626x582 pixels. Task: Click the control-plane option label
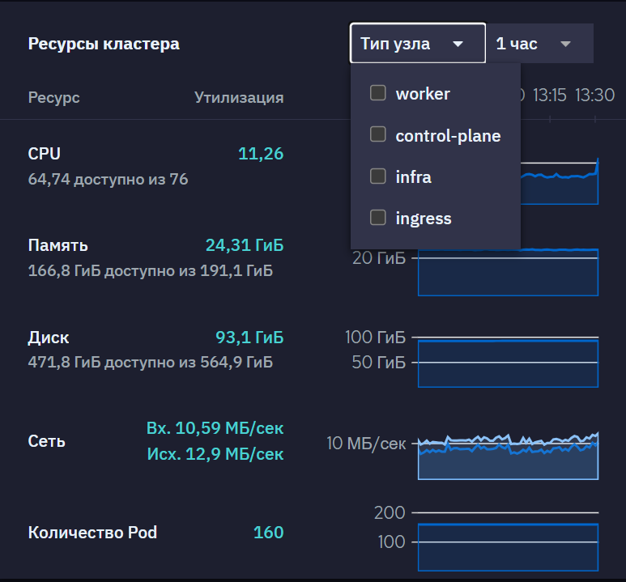coord(448,136)
